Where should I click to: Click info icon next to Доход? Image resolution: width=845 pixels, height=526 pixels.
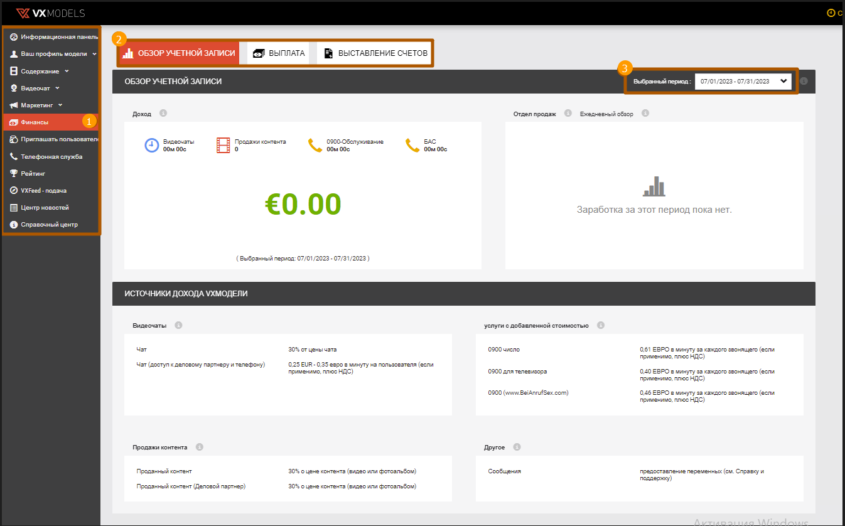163,114
